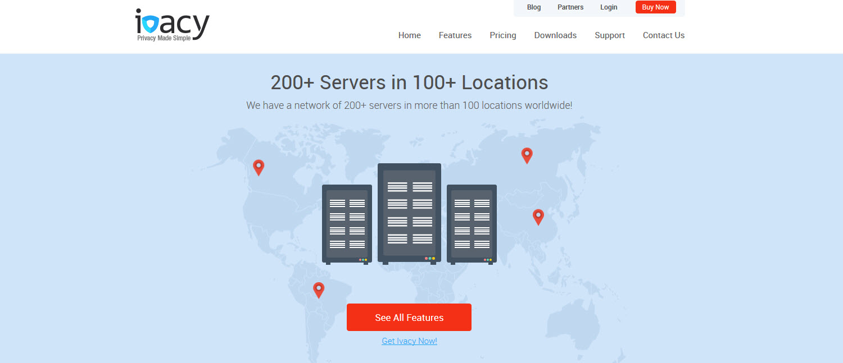The image size is (843, 363).
Task: Follow the Get Ivacy Now! link
Action: (x=409, y=341)
